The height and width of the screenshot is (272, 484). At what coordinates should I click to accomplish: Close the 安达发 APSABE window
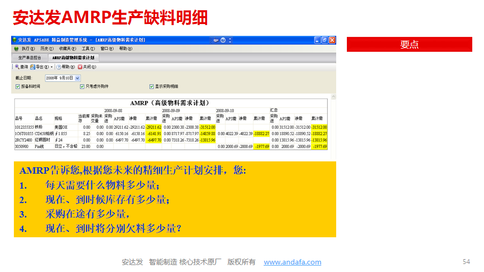click(332, 40)
